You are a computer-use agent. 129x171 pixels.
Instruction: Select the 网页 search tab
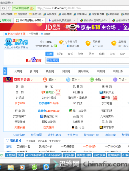(49, 54)
